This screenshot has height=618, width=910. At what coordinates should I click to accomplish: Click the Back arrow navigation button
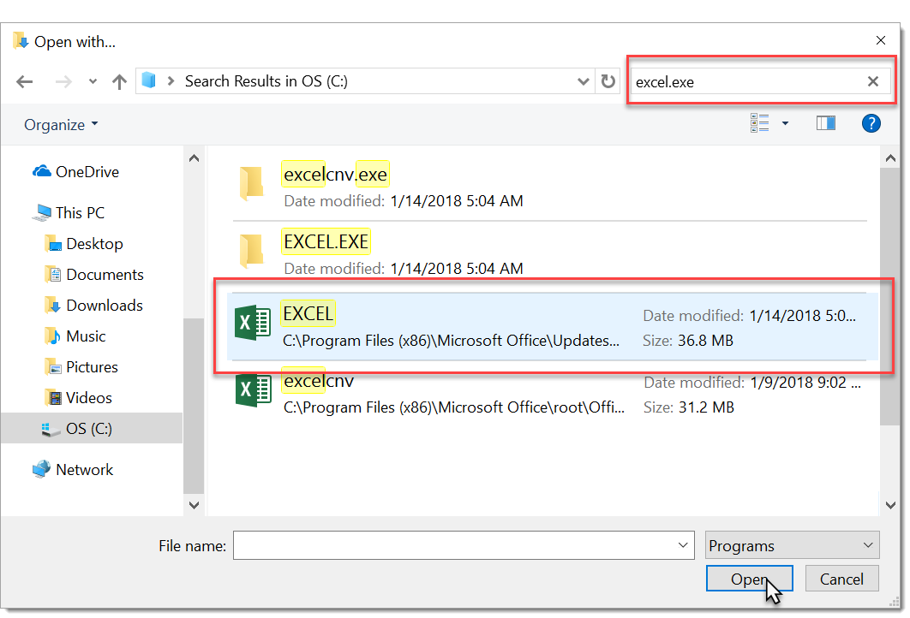[x=25, y=82]
